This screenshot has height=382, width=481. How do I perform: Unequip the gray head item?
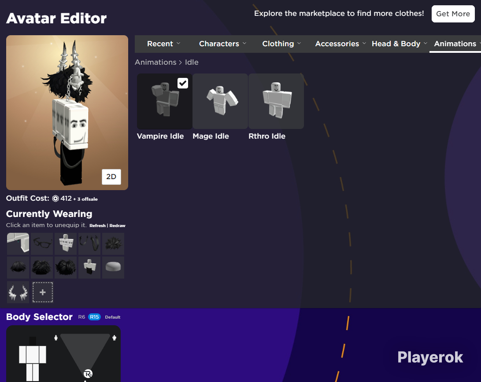(x=113, y=267)
